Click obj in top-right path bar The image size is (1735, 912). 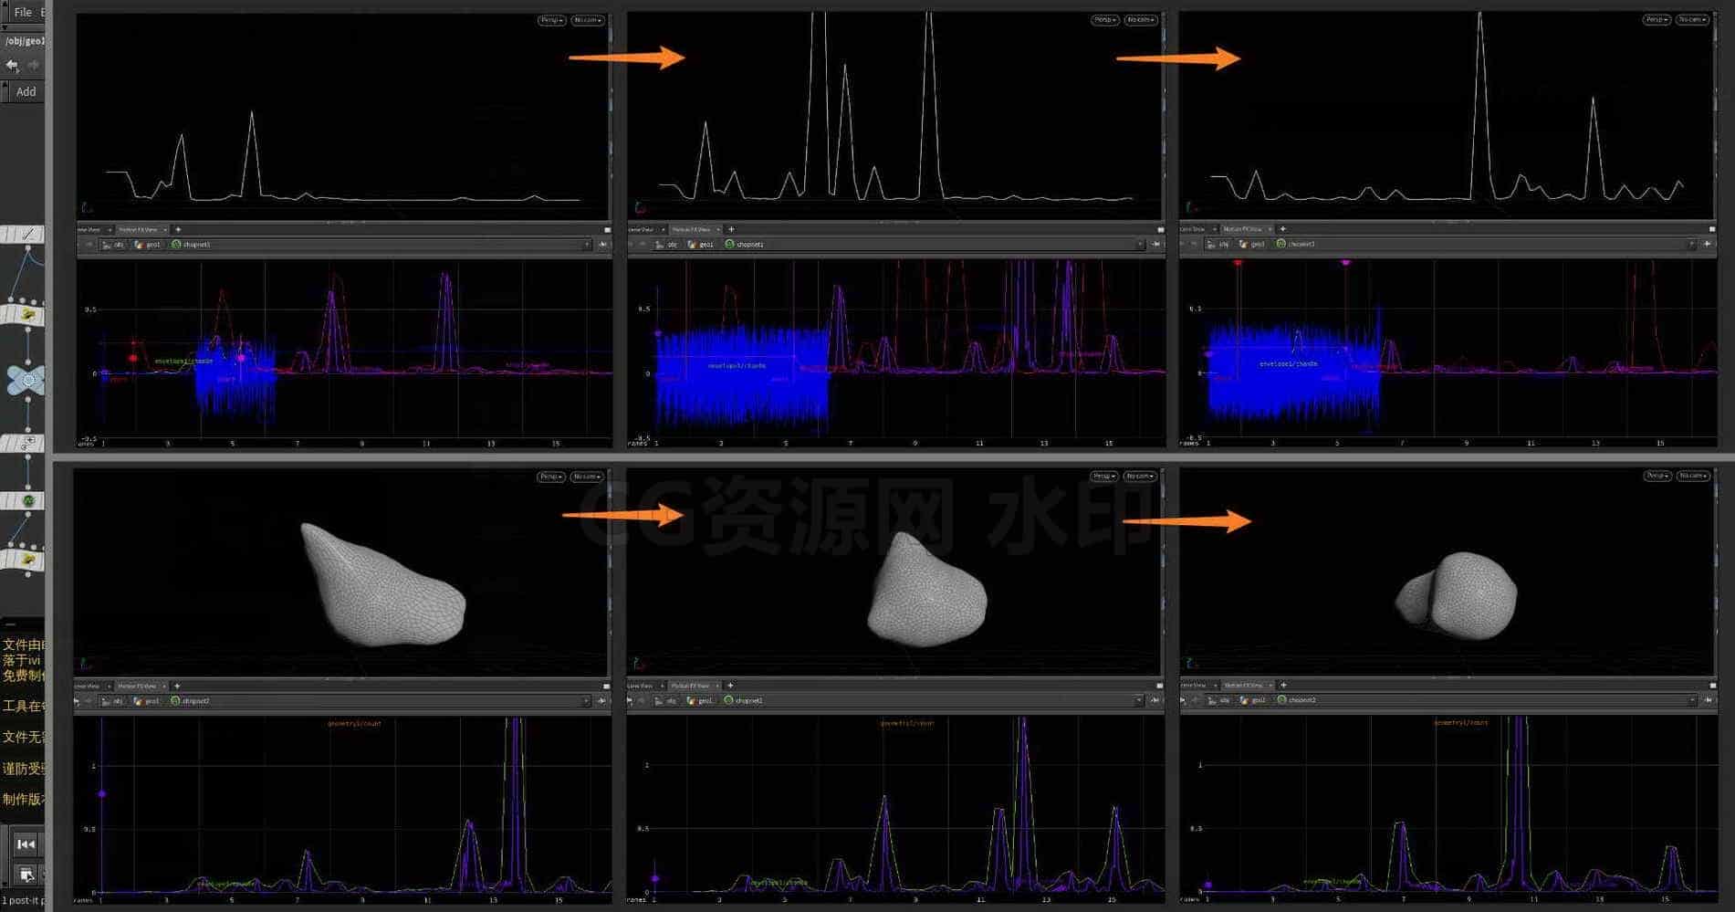1218,244
